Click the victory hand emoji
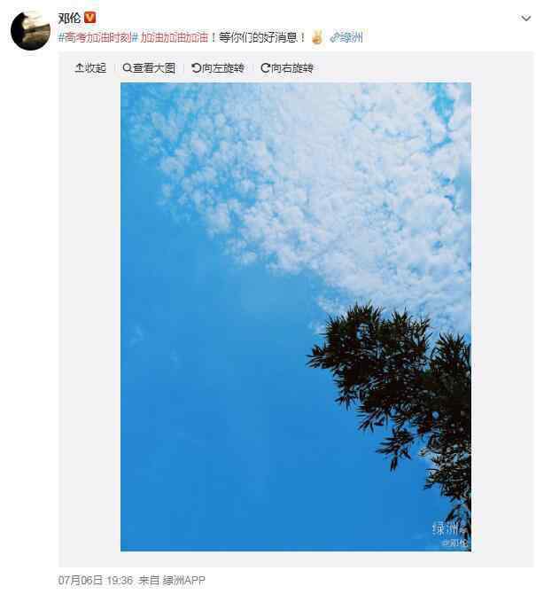Image resolution: width=536 pixels, height=602 pixels. click(317, 37)
